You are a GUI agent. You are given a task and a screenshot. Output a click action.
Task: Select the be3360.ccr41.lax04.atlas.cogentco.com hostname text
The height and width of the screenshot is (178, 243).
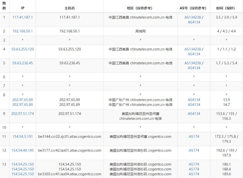(69, 174)
